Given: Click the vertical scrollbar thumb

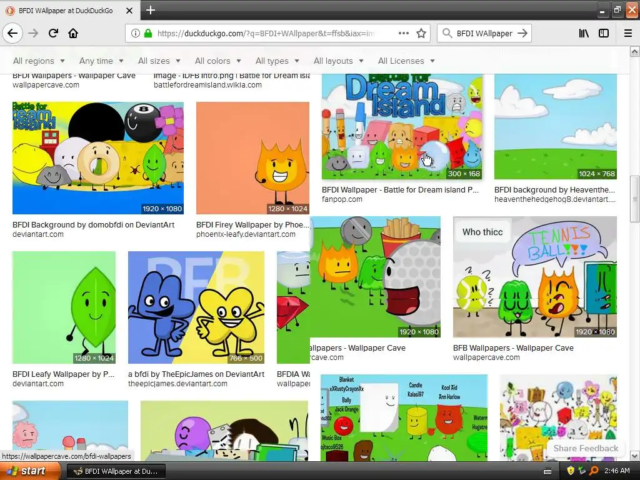Looking at the screenshot, I should (634, 199).
